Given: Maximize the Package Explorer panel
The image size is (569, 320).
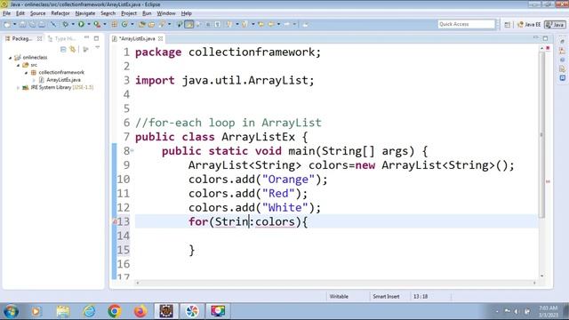Looking at the screenshot, I should pyautogui.click(x=96, y=38).
